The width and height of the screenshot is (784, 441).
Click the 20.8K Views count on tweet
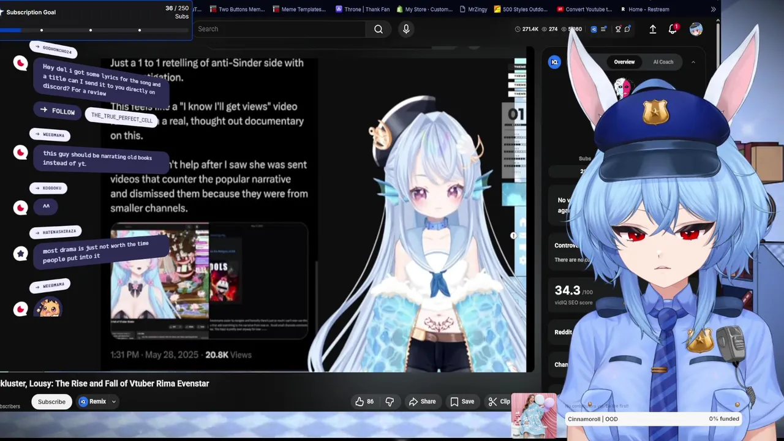coord(228,355)
